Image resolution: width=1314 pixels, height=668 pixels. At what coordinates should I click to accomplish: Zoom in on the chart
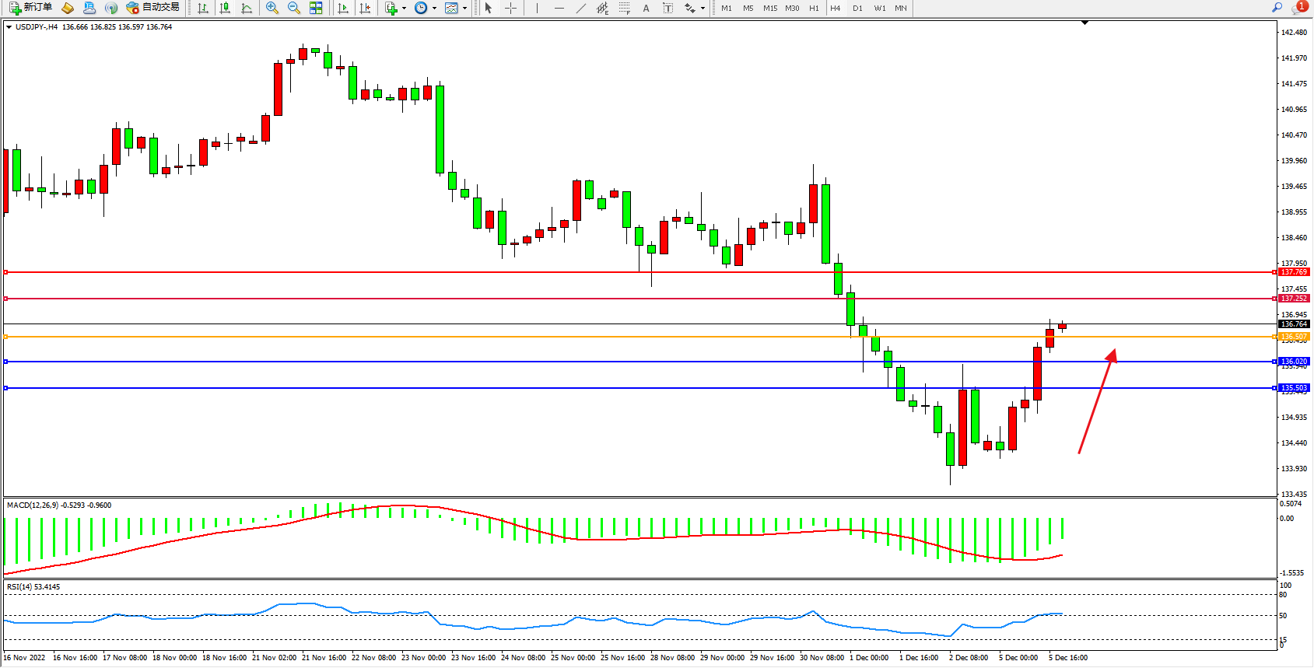pyautogui.click(x=272, y=8)
